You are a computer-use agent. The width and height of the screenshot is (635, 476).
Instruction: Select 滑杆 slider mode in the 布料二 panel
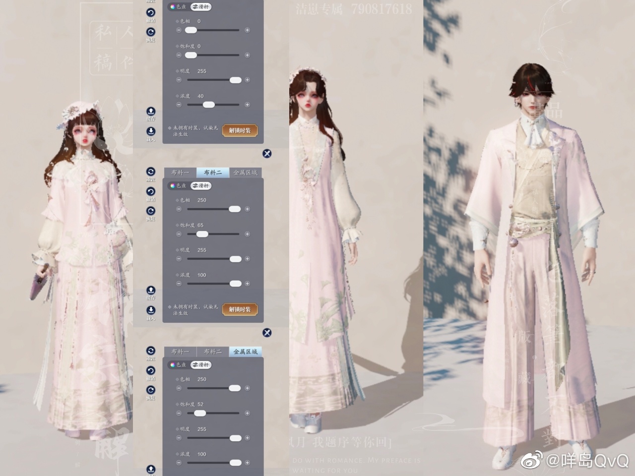pyautogui.click(x=201, y=186)
